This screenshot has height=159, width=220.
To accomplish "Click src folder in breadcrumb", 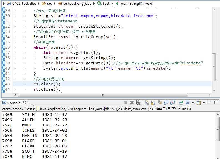I will tap(50, 4).
